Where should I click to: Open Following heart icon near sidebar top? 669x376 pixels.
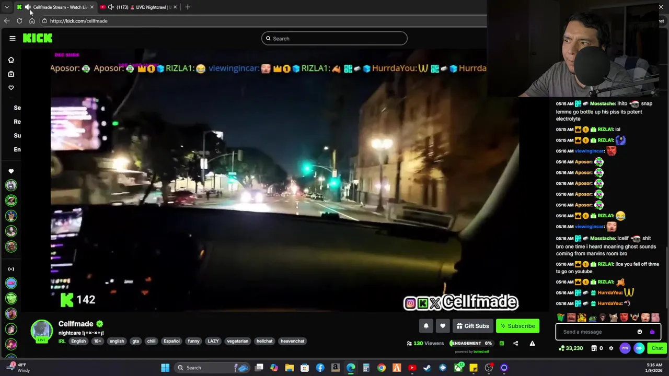click(11, 88)
